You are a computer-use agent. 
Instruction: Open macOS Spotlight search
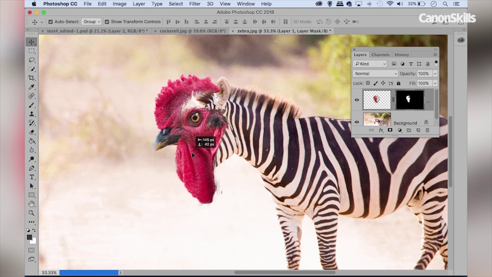[x=445, y=4]
